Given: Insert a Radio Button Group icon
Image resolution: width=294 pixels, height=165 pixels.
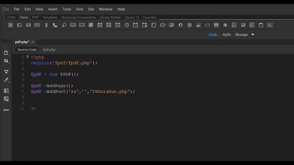Looking at the screenshot, I should coord(234,25).
